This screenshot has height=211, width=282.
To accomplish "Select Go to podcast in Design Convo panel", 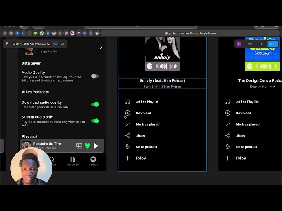I will click(247, 147).
